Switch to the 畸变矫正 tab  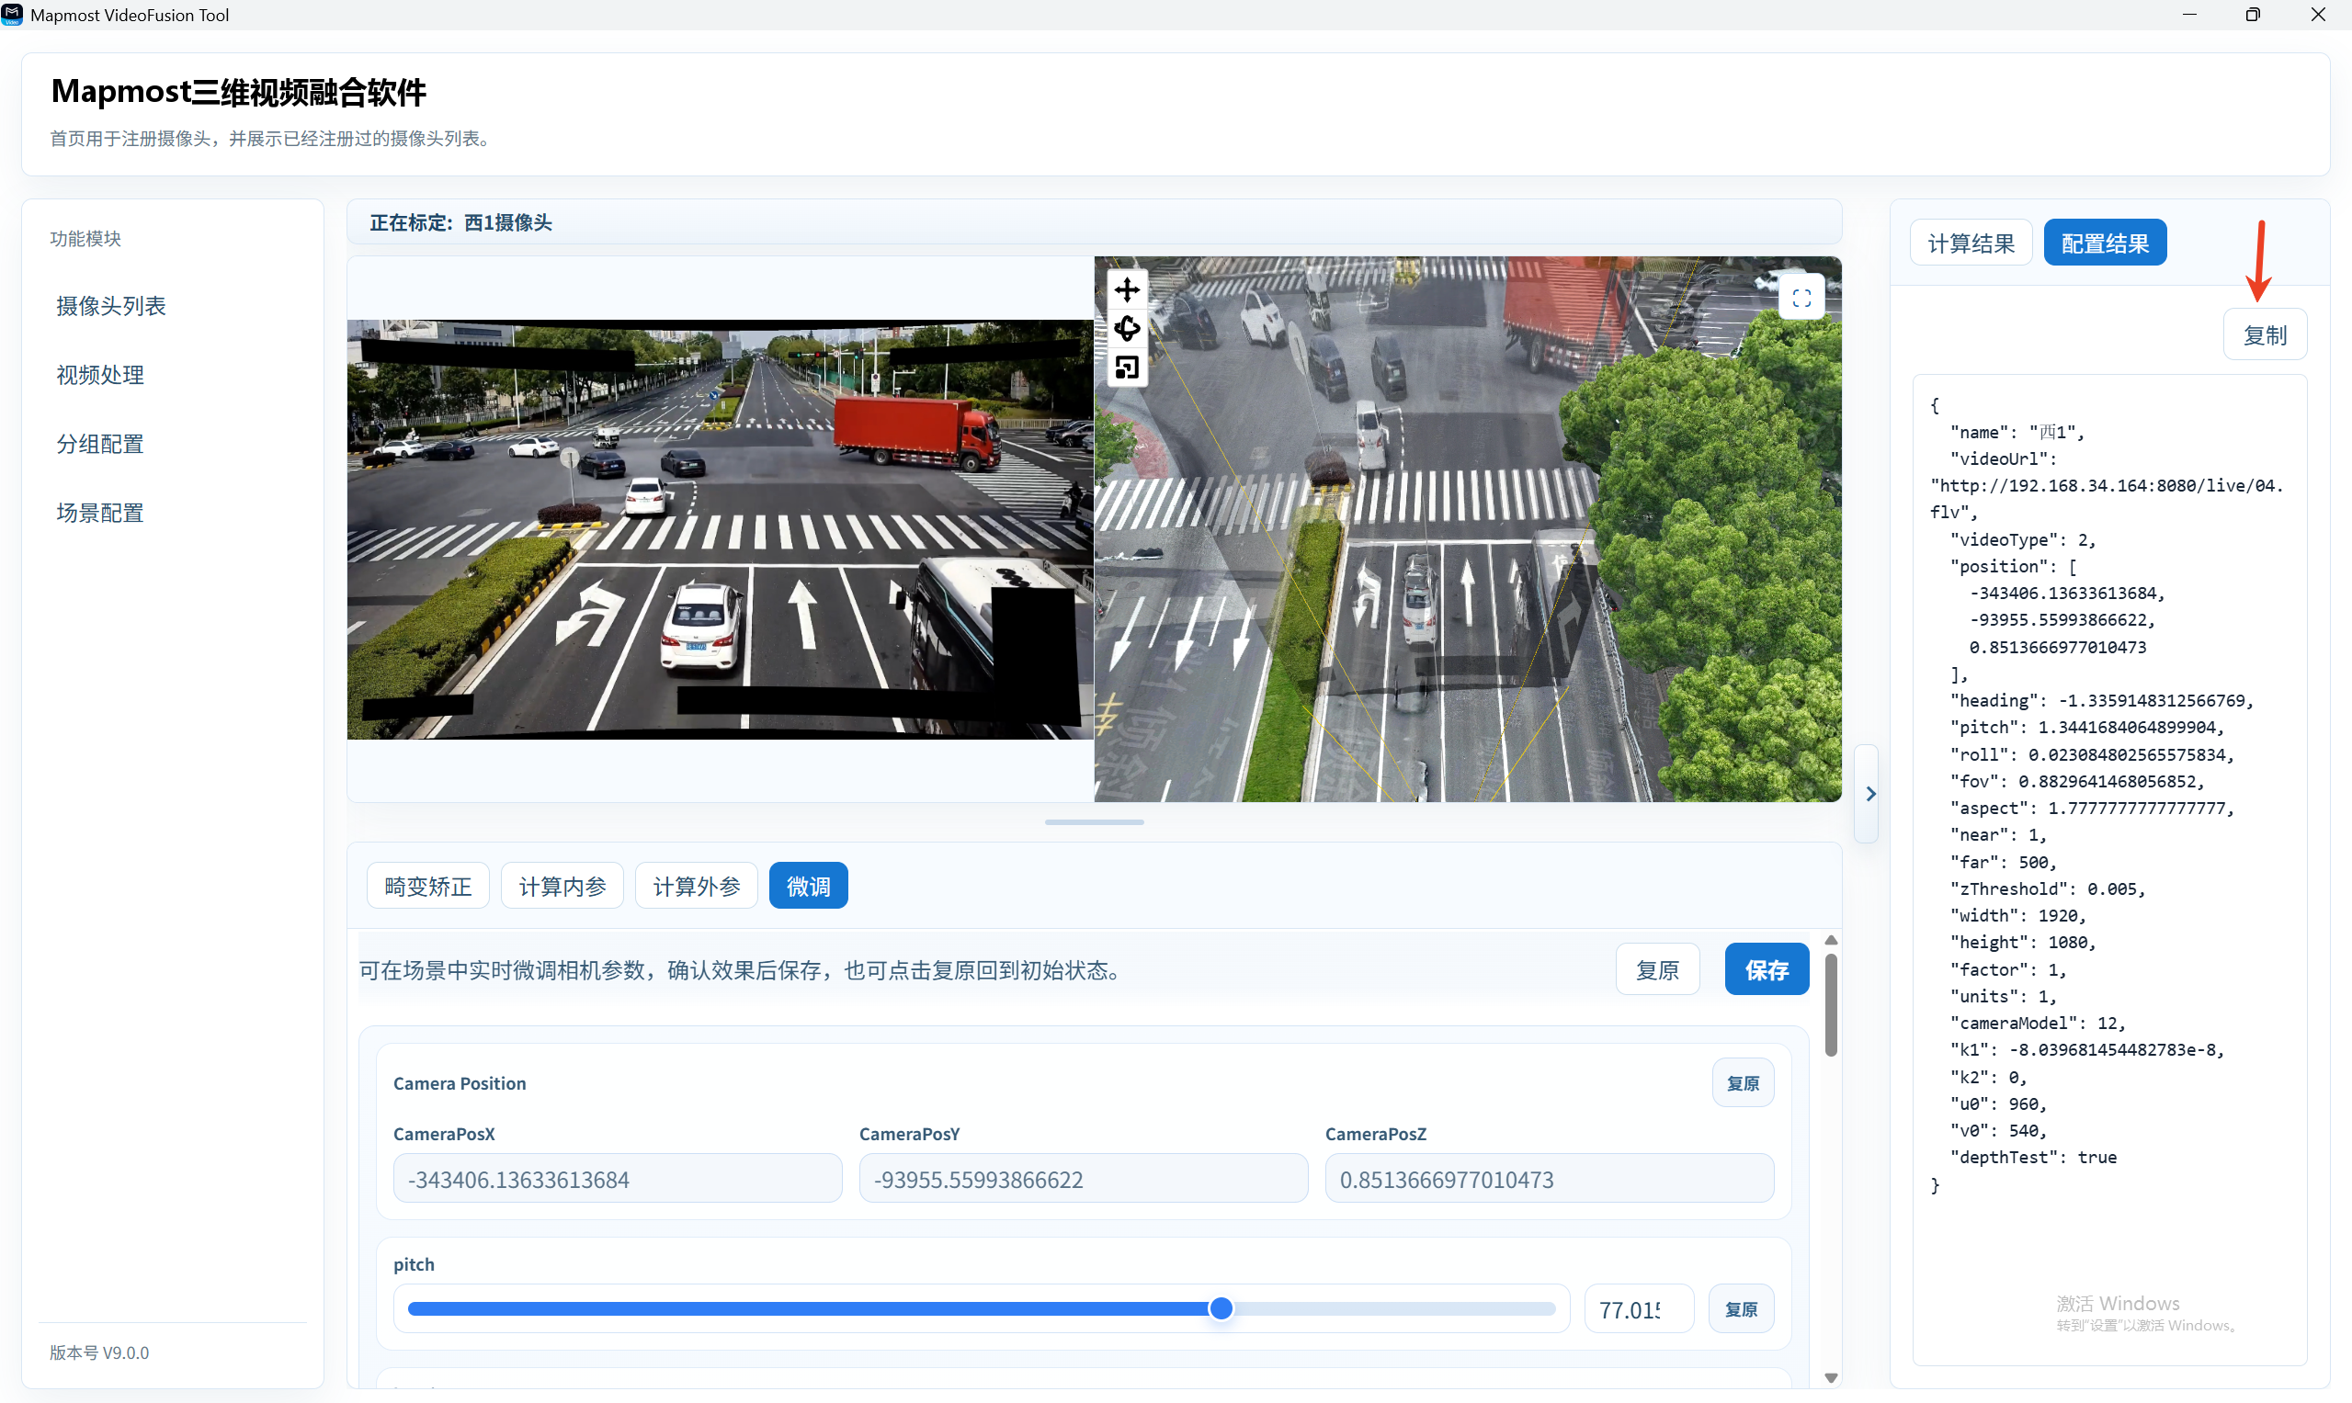(x=427, y=886)
